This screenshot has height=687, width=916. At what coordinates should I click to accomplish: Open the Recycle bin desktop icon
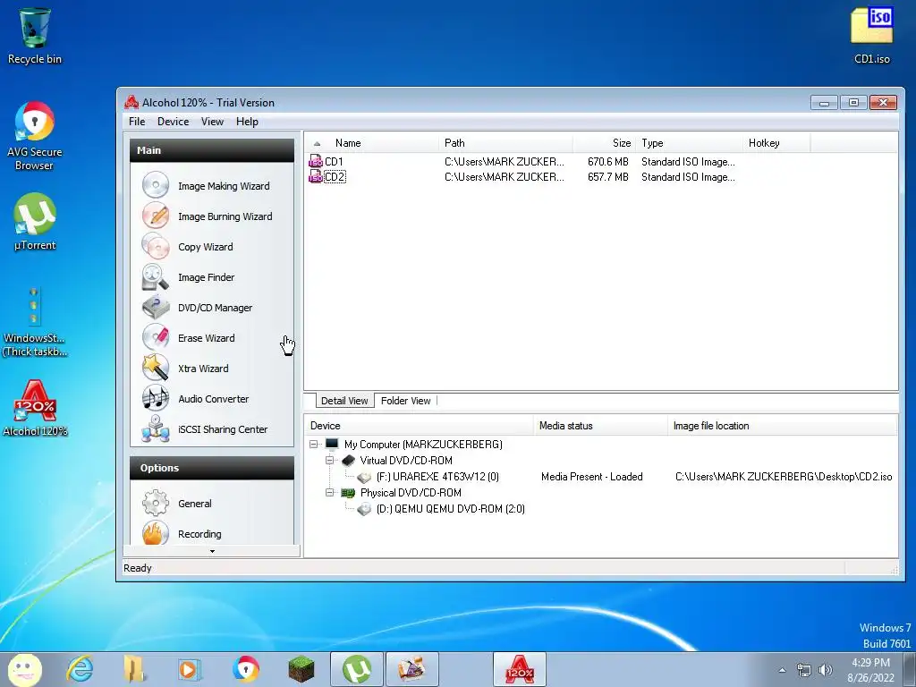click(35, 28)
